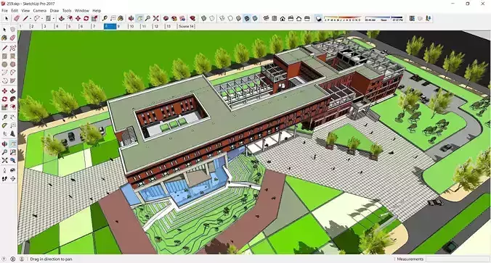
Task: Select the Freehand tool in left palette
Action: (12, 48)
